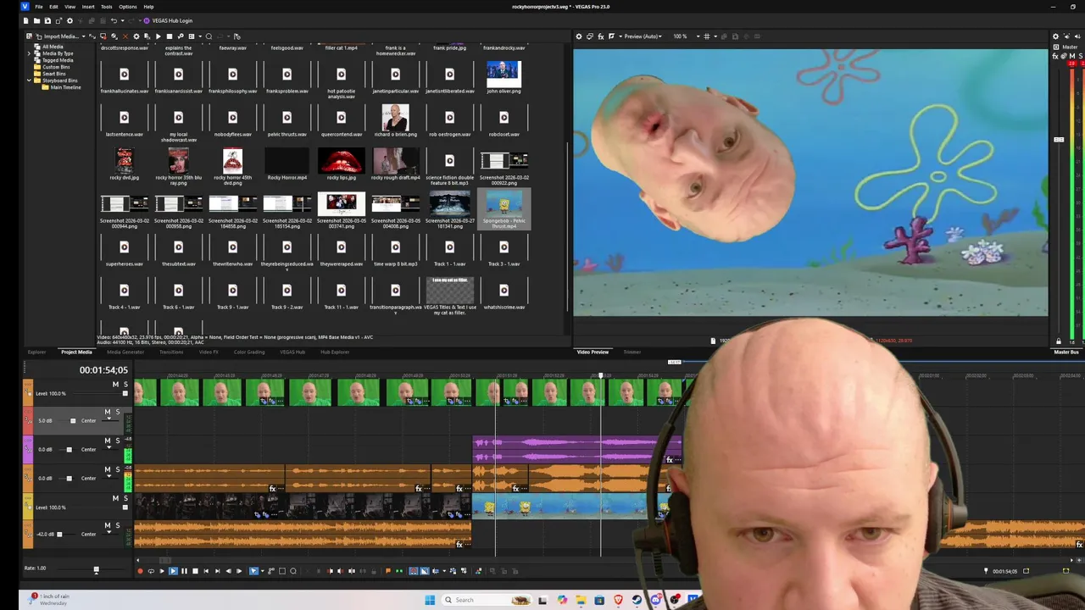Click split screen view icon in preview
This screenshot has height=610, width=1085.
pyautogui.click(x=611, y=36)
